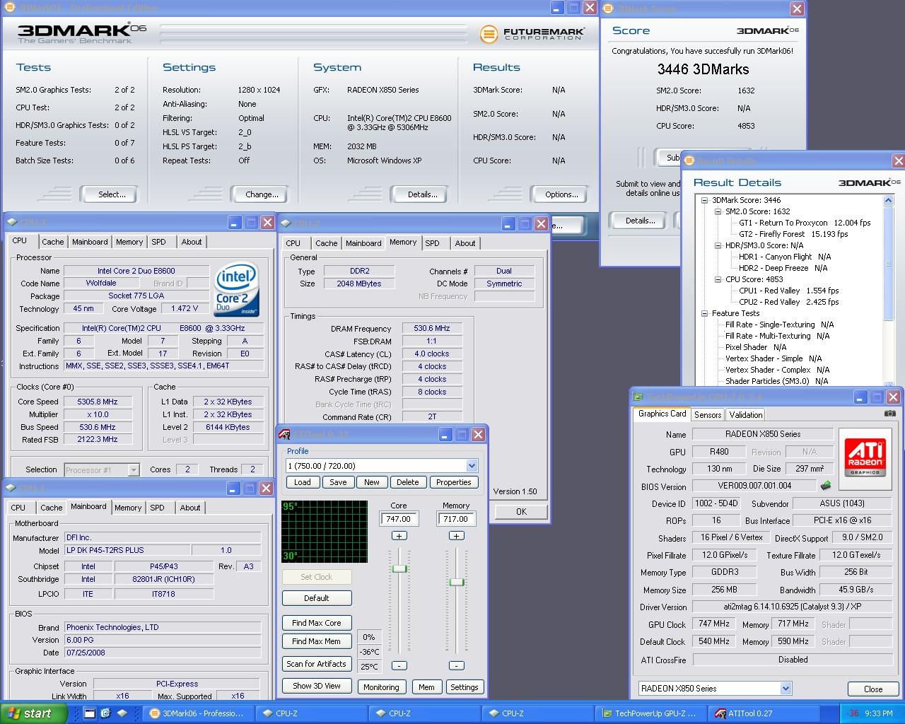
Task: Click the ATITool title bar icon
Action: point(284,434)
